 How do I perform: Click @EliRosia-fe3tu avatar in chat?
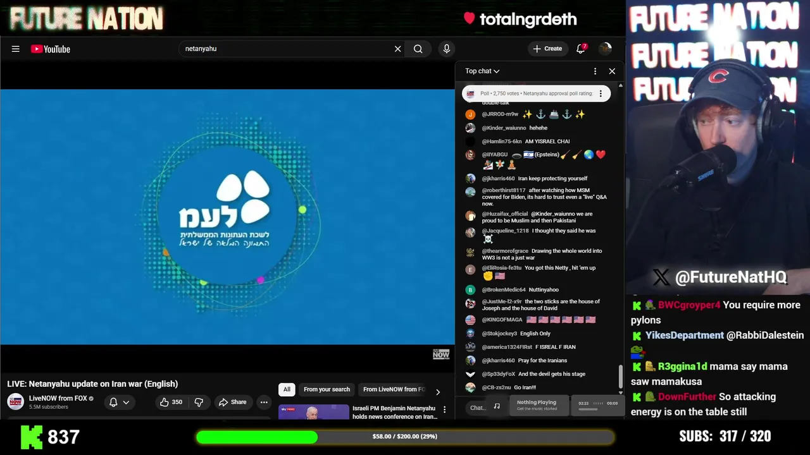pos(470,270)
